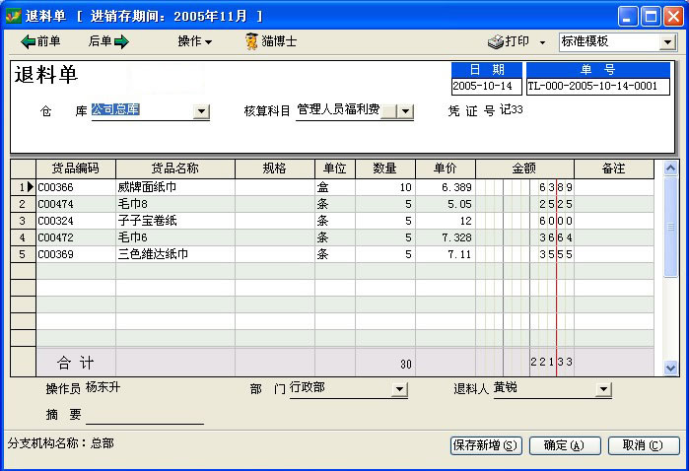The image size is (689, 471).
Task: Go to previous document (前单)
Action: point(40,41)
